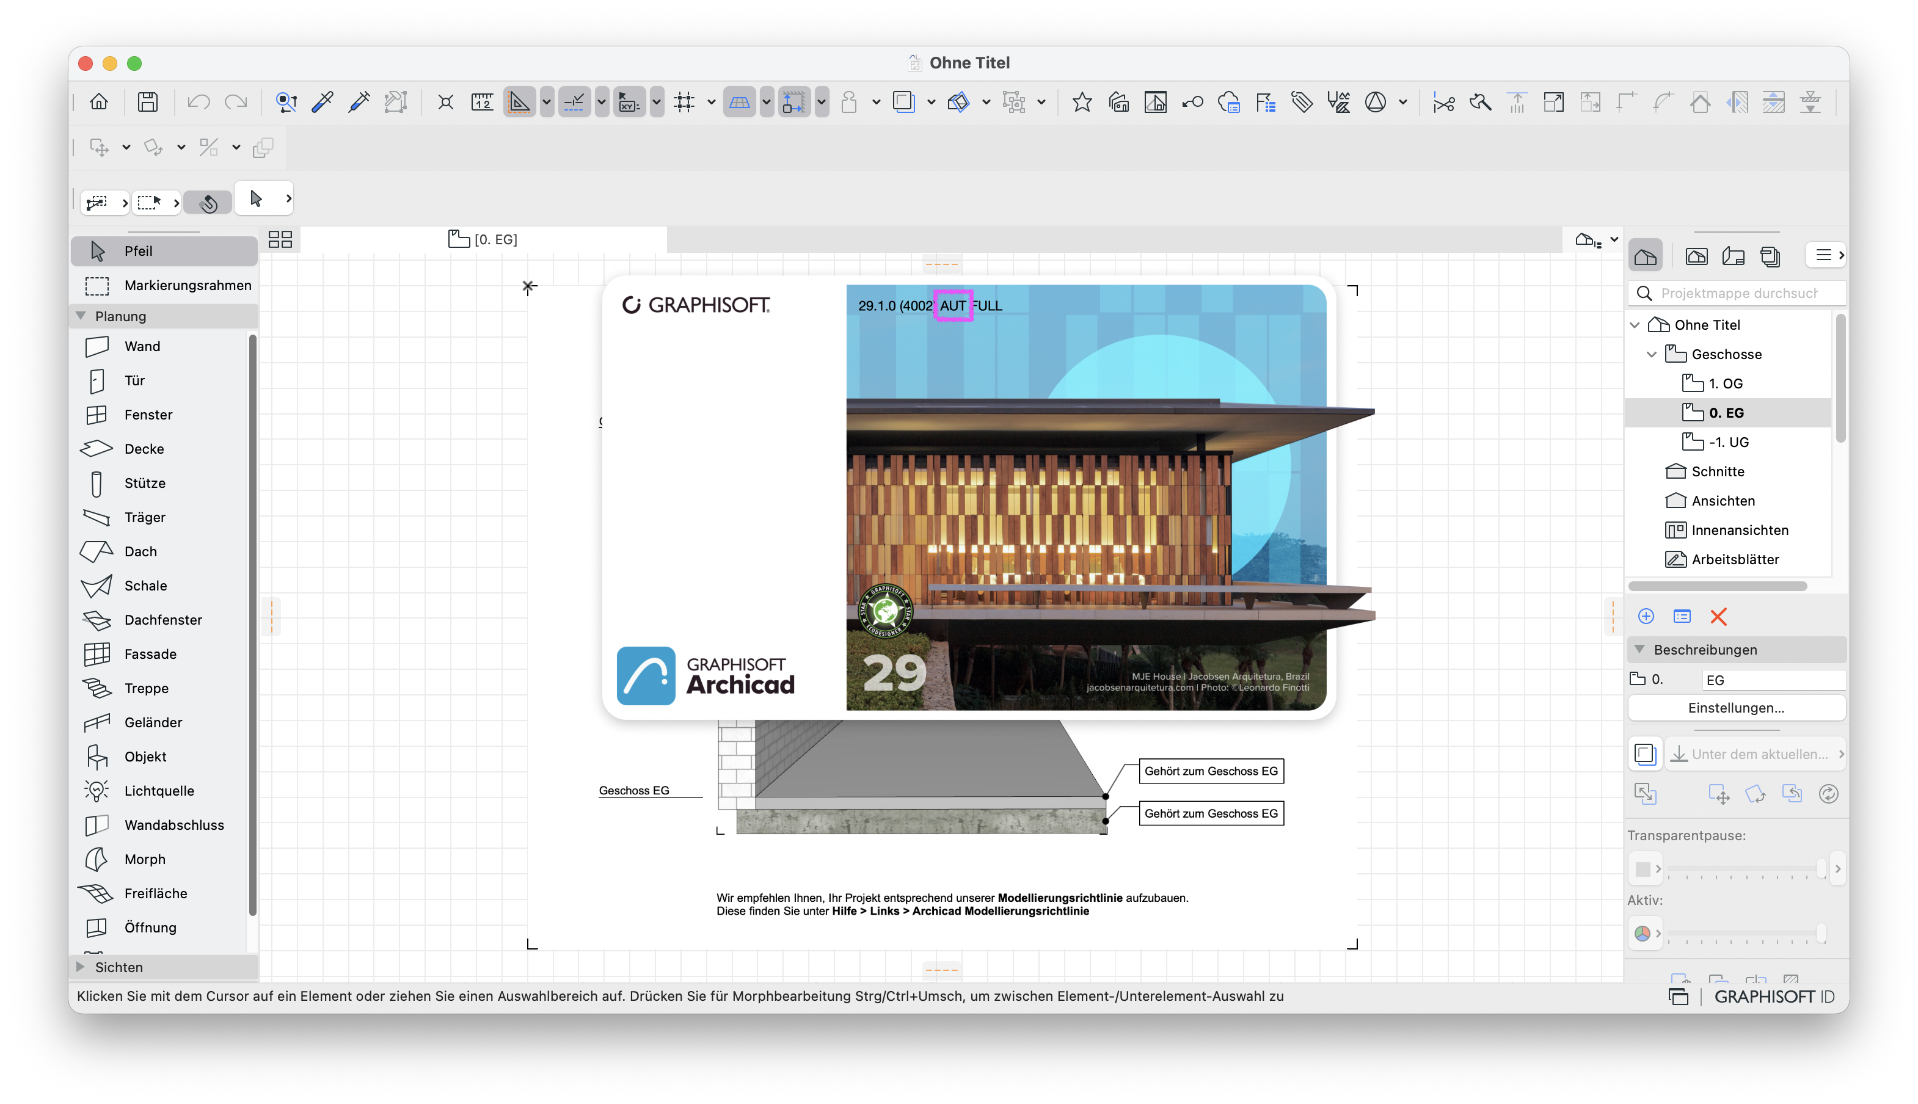Click the Aktiv color swatch
Viewport: 1918px width, 1104px height.
point(1643,934)
